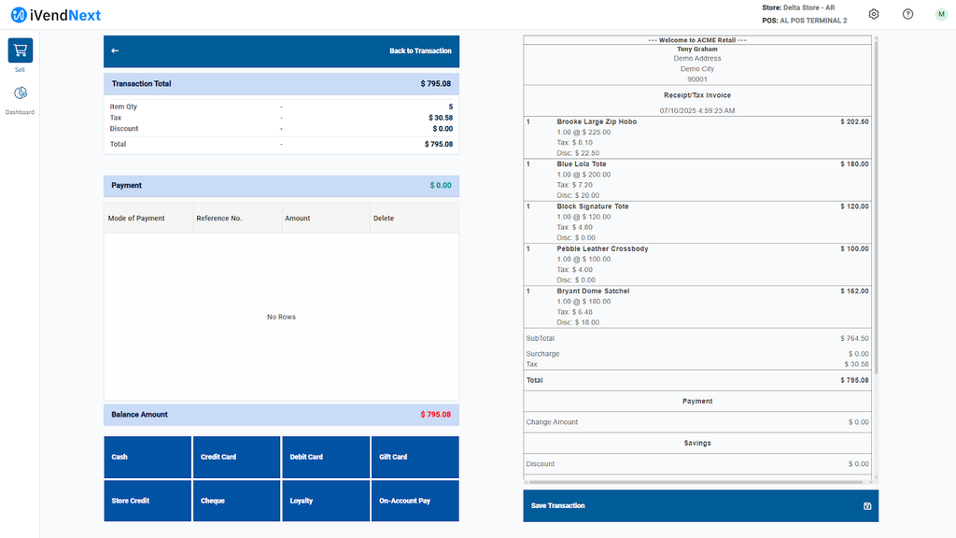Open settings gear in header
The height and width of the screenshot is (538, 956).
(x=874, y=14)
